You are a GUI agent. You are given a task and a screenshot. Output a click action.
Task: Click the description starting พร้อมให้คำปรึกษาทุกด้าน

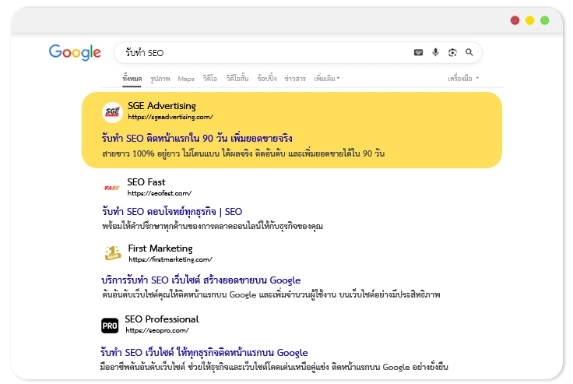(x=213, y=226)
